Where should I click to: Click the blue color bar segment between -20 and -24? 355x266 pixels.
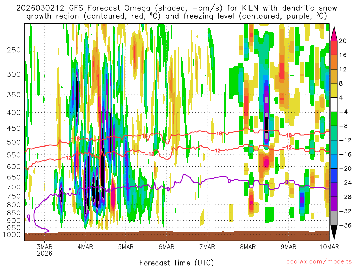click(334, 176)
